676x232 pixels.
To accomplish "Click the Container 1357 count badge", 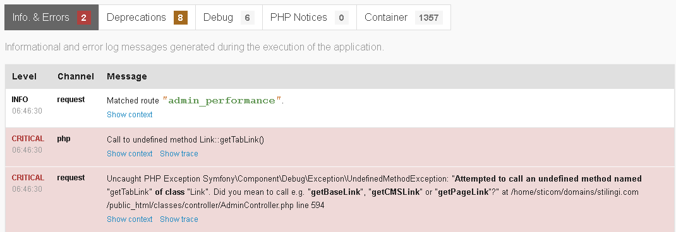I will pos(429,18).
